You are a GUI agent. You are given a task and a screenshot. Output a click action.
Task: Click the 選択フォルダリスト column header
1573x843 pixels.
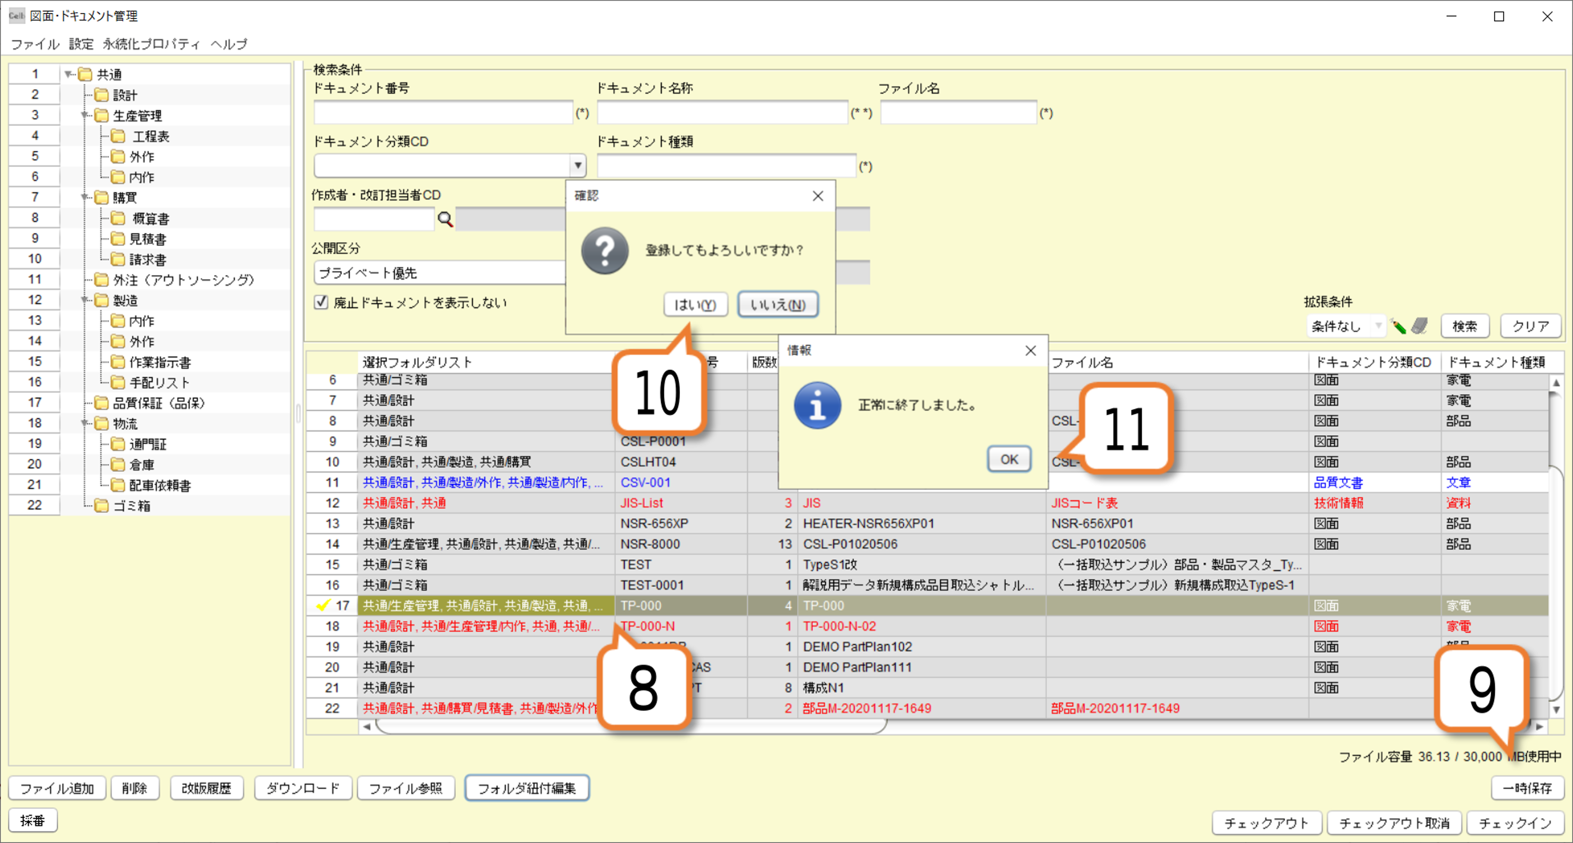click(x=486, y=362)
